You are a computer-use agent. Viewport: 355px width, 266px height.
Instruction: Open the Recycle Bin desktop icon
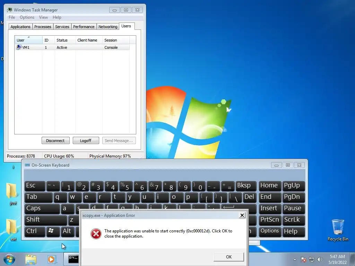click(338, 230)
